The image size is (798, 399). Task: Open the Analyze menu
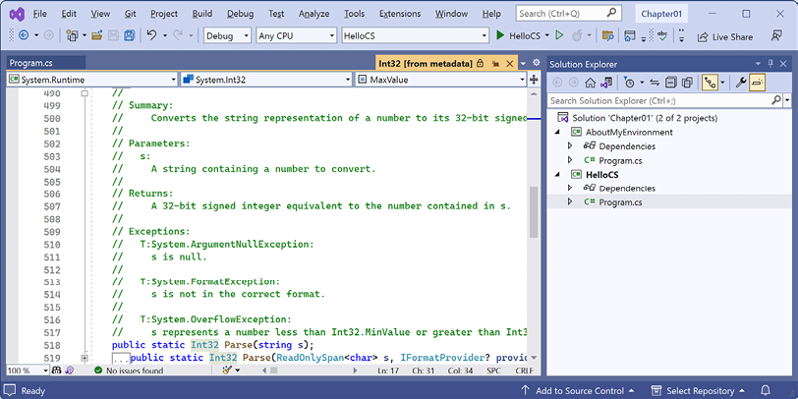[x=314, y=14]
